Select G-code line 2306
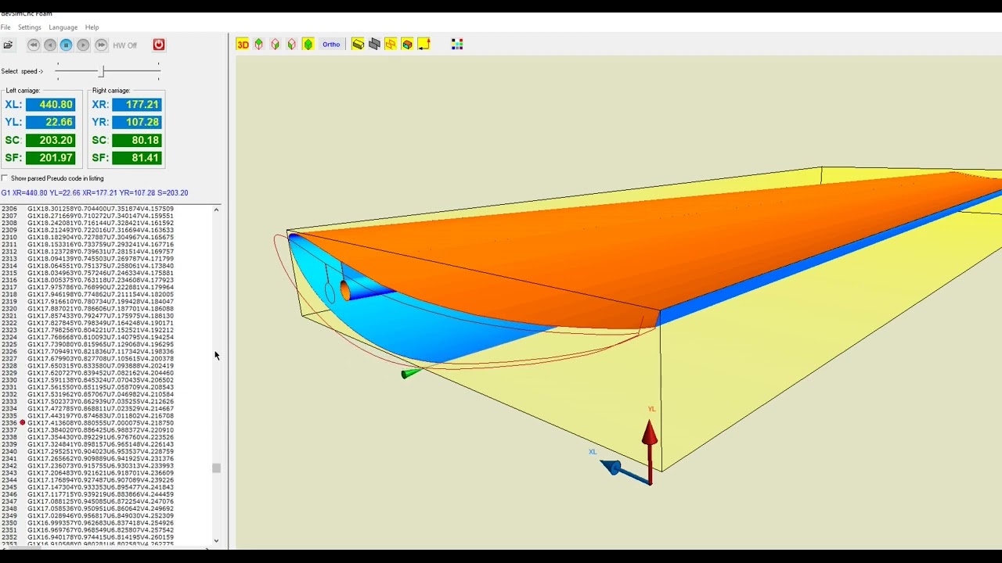 point(100,209)
